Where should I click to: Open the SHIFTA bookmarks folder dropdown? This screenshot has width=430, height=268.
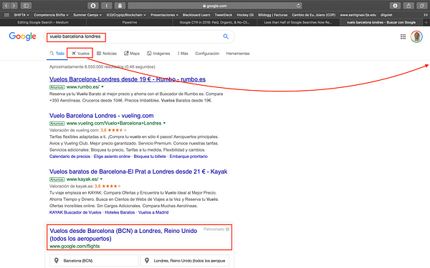pos(21,15)
